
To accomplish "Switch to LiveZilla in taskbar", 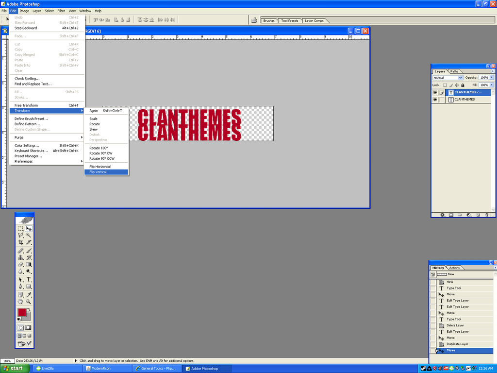I will pos(57,369).
